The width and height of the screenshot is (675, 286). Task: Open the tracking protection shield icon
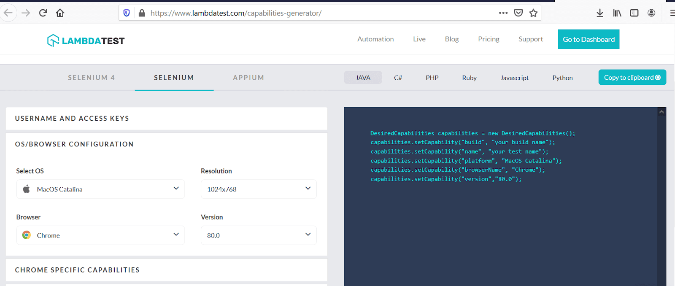[127, 13]
